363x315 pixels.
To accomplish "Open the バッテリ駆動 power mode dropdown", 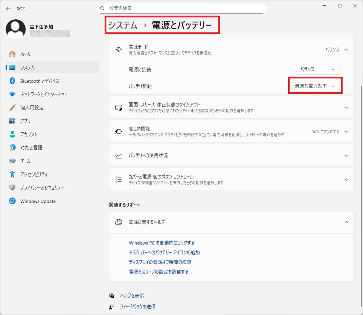I will coord(315,86).
